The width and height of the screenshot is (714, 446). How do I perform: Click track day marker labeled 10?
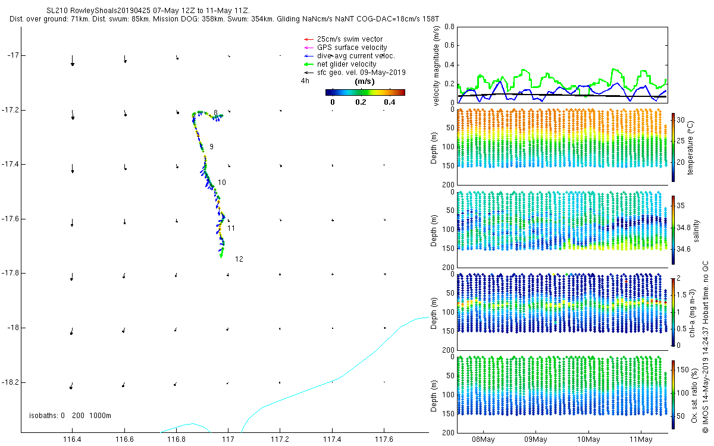tap(222, 183)
